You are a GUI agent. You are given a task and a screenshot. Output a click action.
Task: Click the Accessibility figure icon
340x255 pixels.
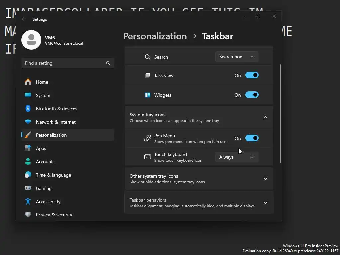click(28, 202)
